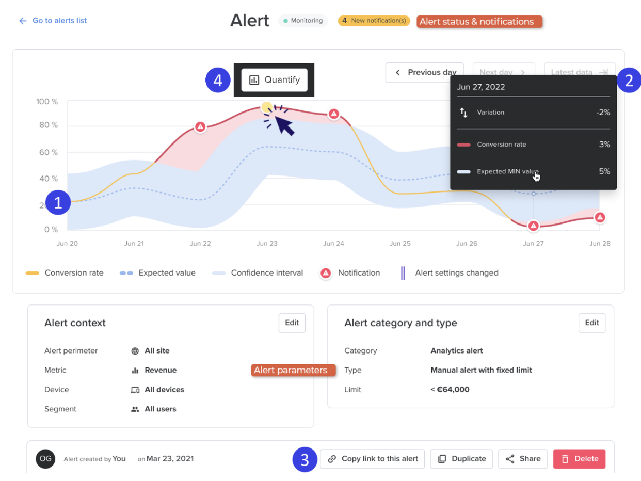The height and width of the screenshot is (481, 641).
Task: Click the notification warning marker on Jun 24
Action: tap(334, 114)
